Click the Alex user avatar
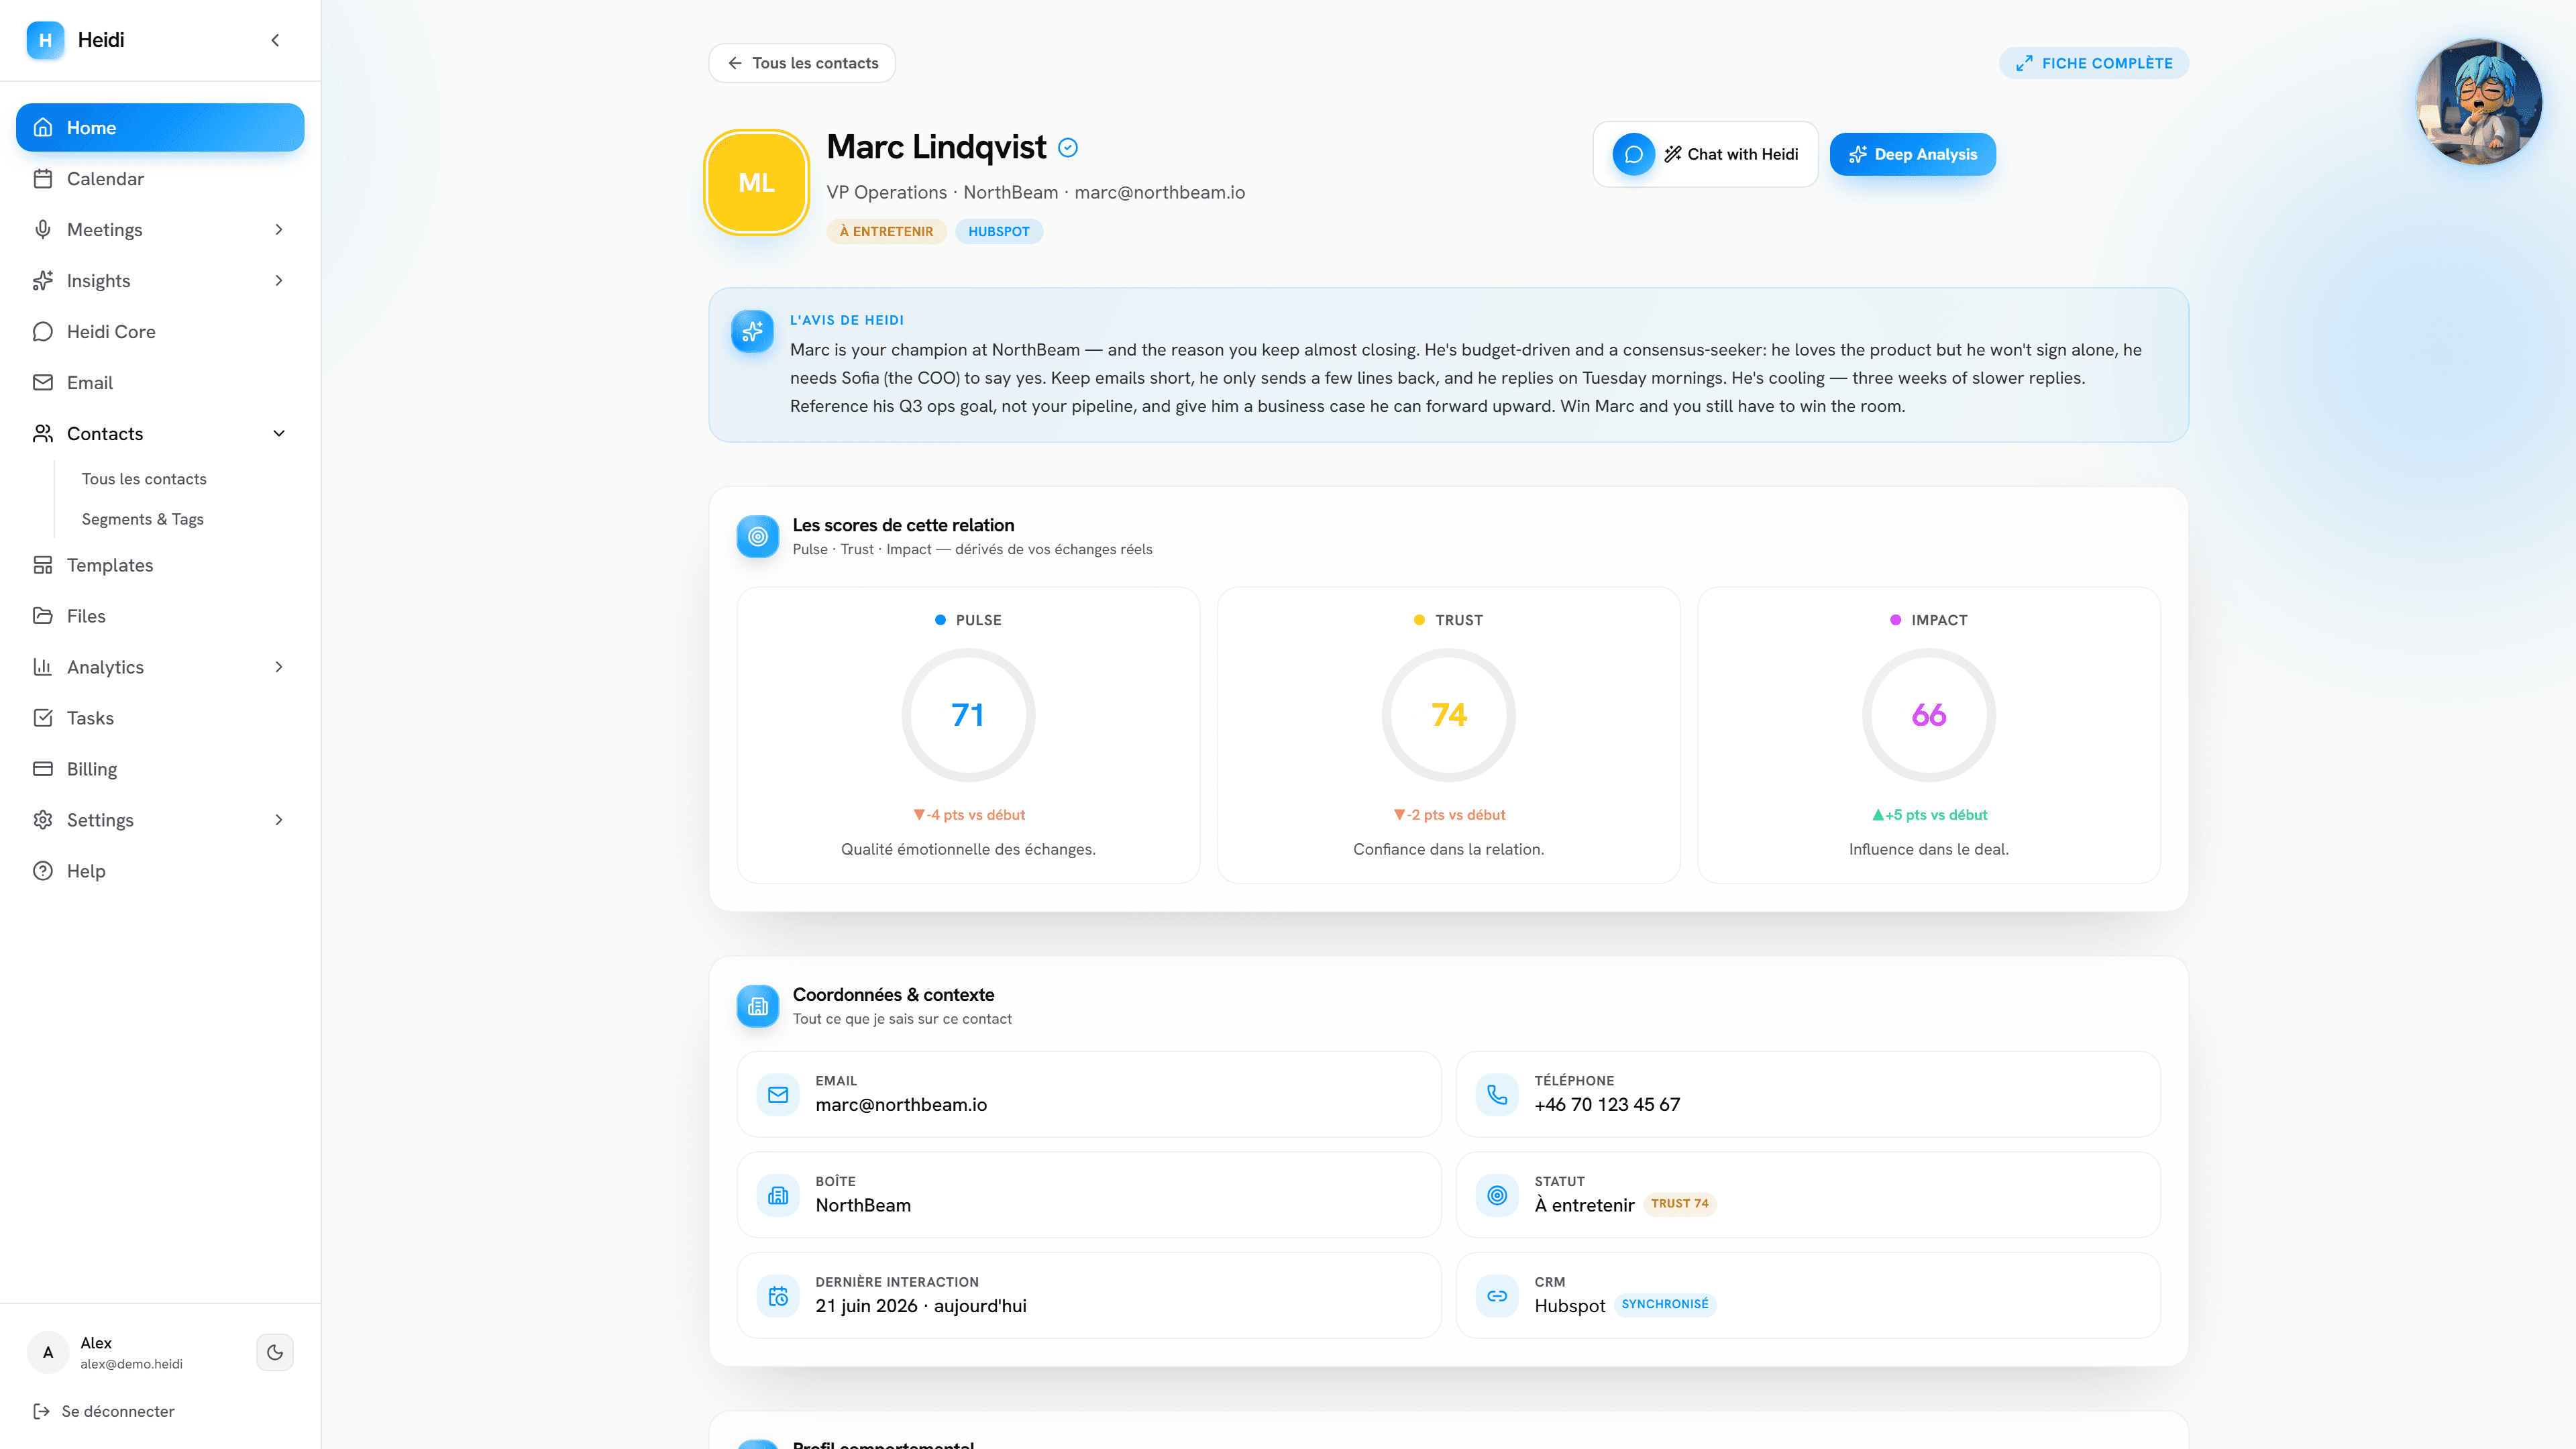Image resolution: width=2576 pixels, height=1449 pixels. click(48, 1353)
